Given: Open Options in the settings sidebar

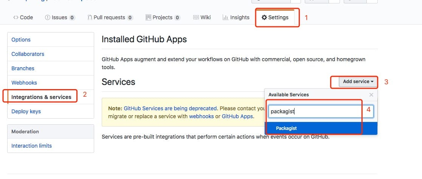Looking at the screenshot, I should coord(21,40).
